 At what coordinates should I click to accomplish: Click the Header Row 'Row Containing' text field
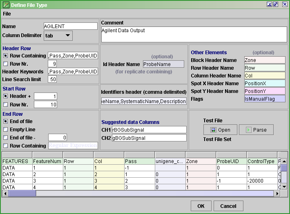(x=73, y=55)
